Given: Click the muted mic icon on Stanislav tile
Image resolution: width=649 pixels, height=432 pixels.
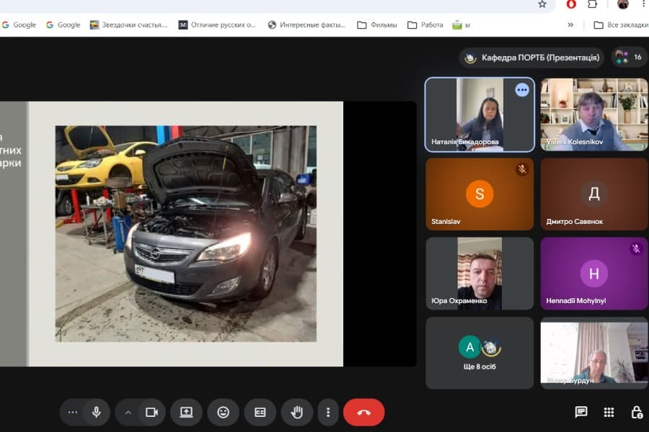Looking at the screenshot, I should pyautogui.click(x=522, y=169).
